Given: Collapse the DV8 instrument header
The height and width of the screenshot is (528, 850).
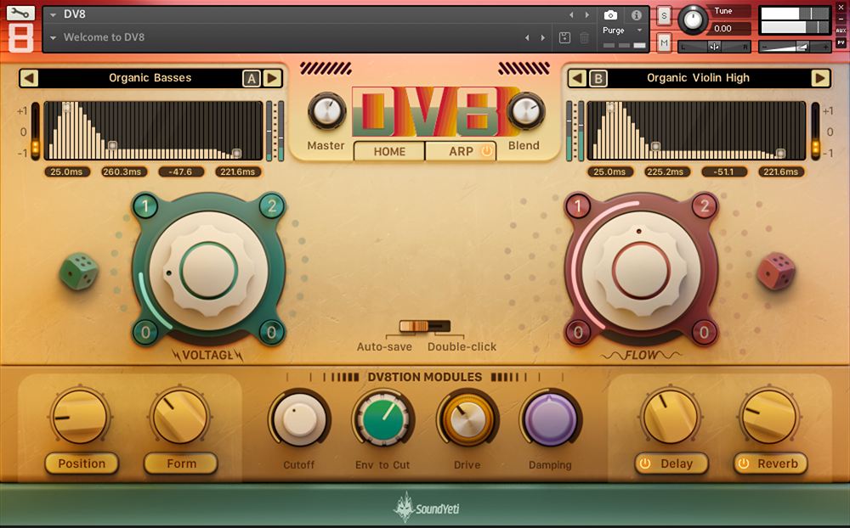Looking at the screenshot, I should tap(53, 14).
